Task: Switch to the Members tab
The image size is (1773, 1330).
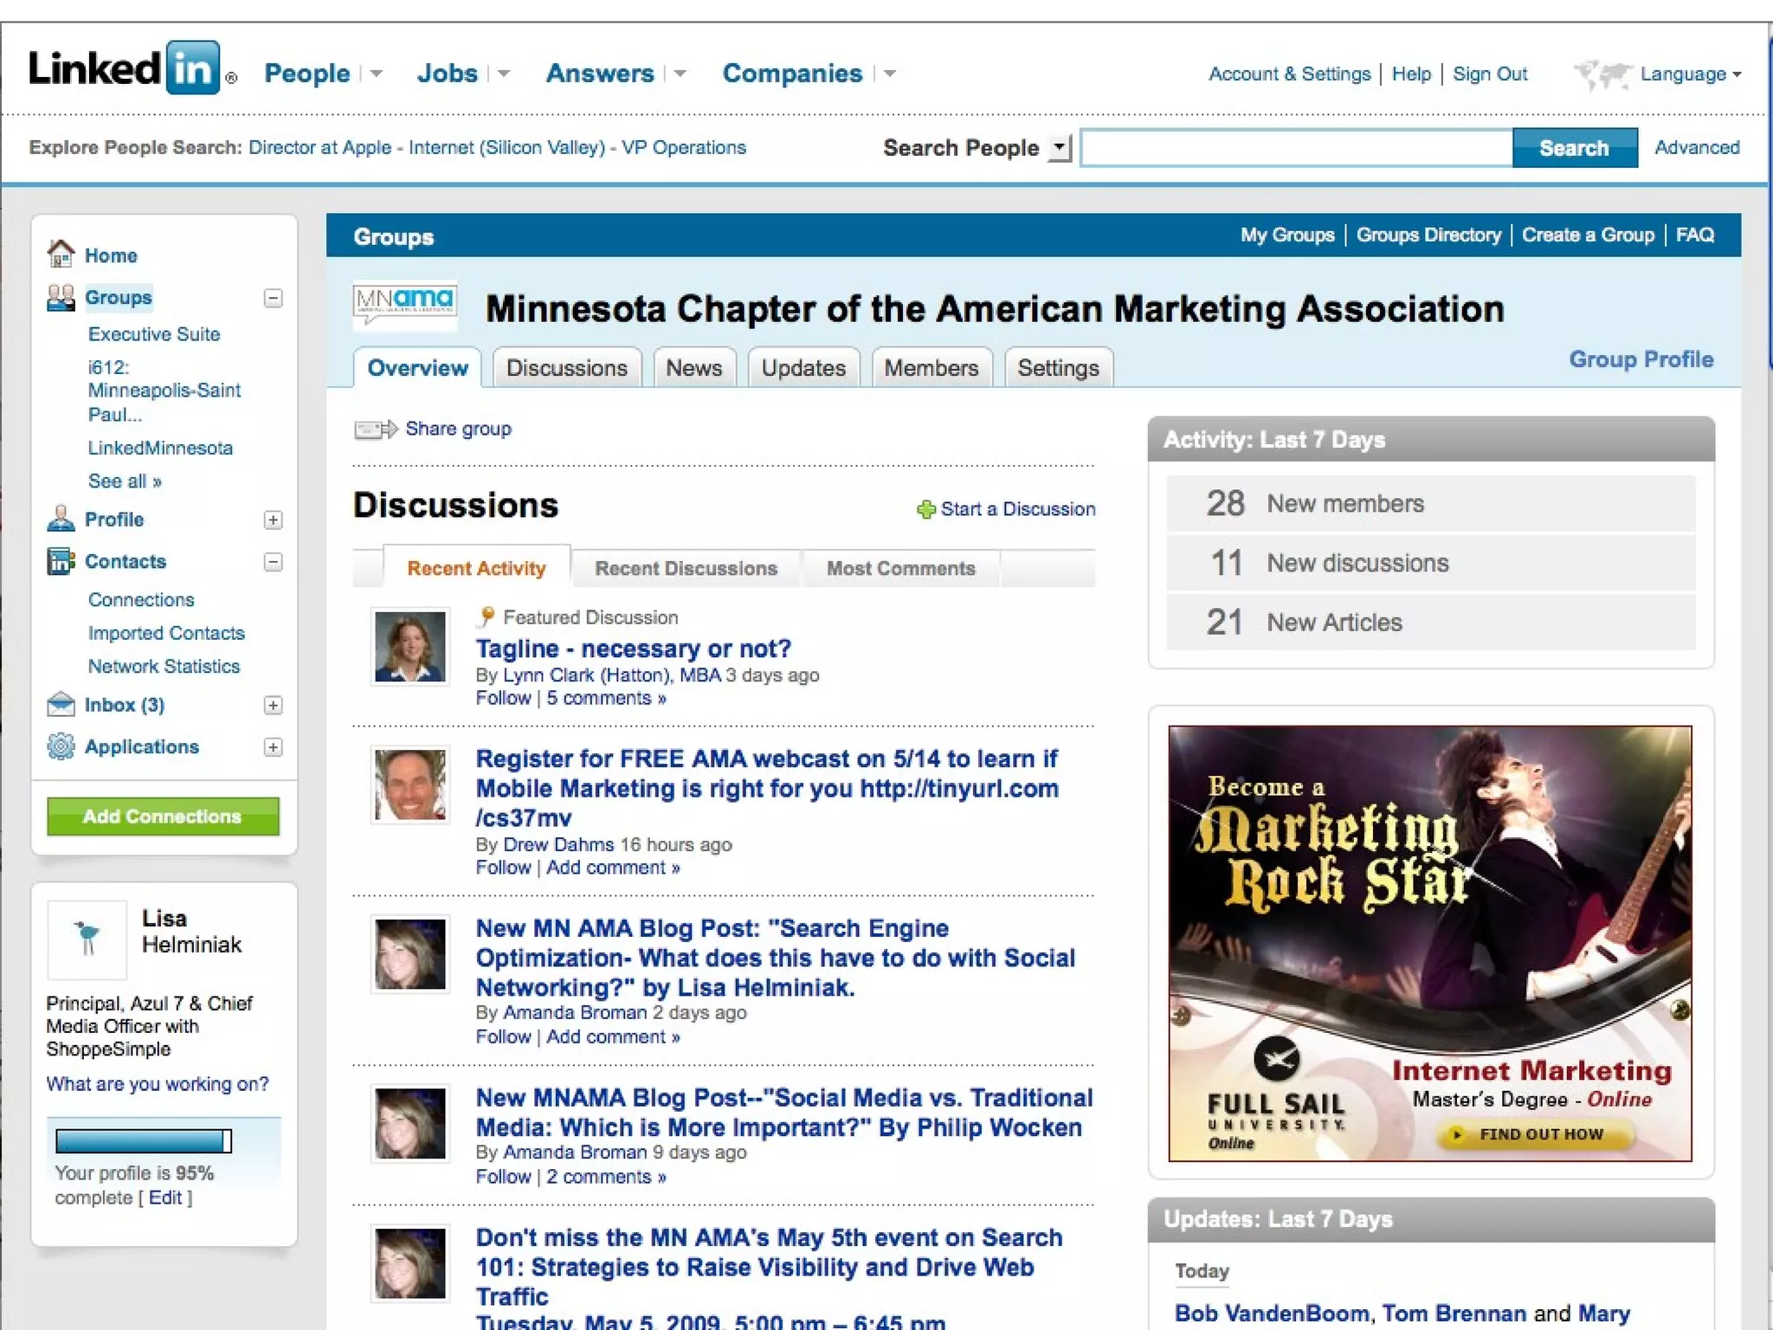Action: (x=931, y=368)
